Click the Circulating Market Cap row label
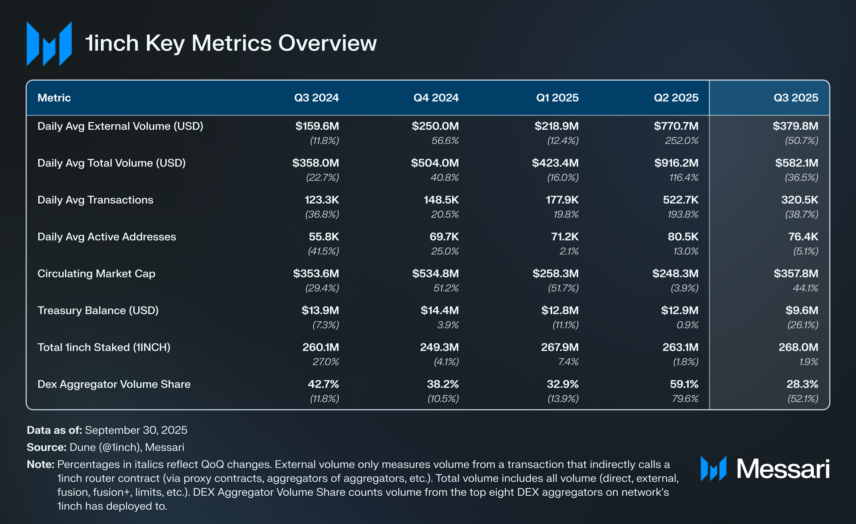856x524 pixels. click(96, 274)
